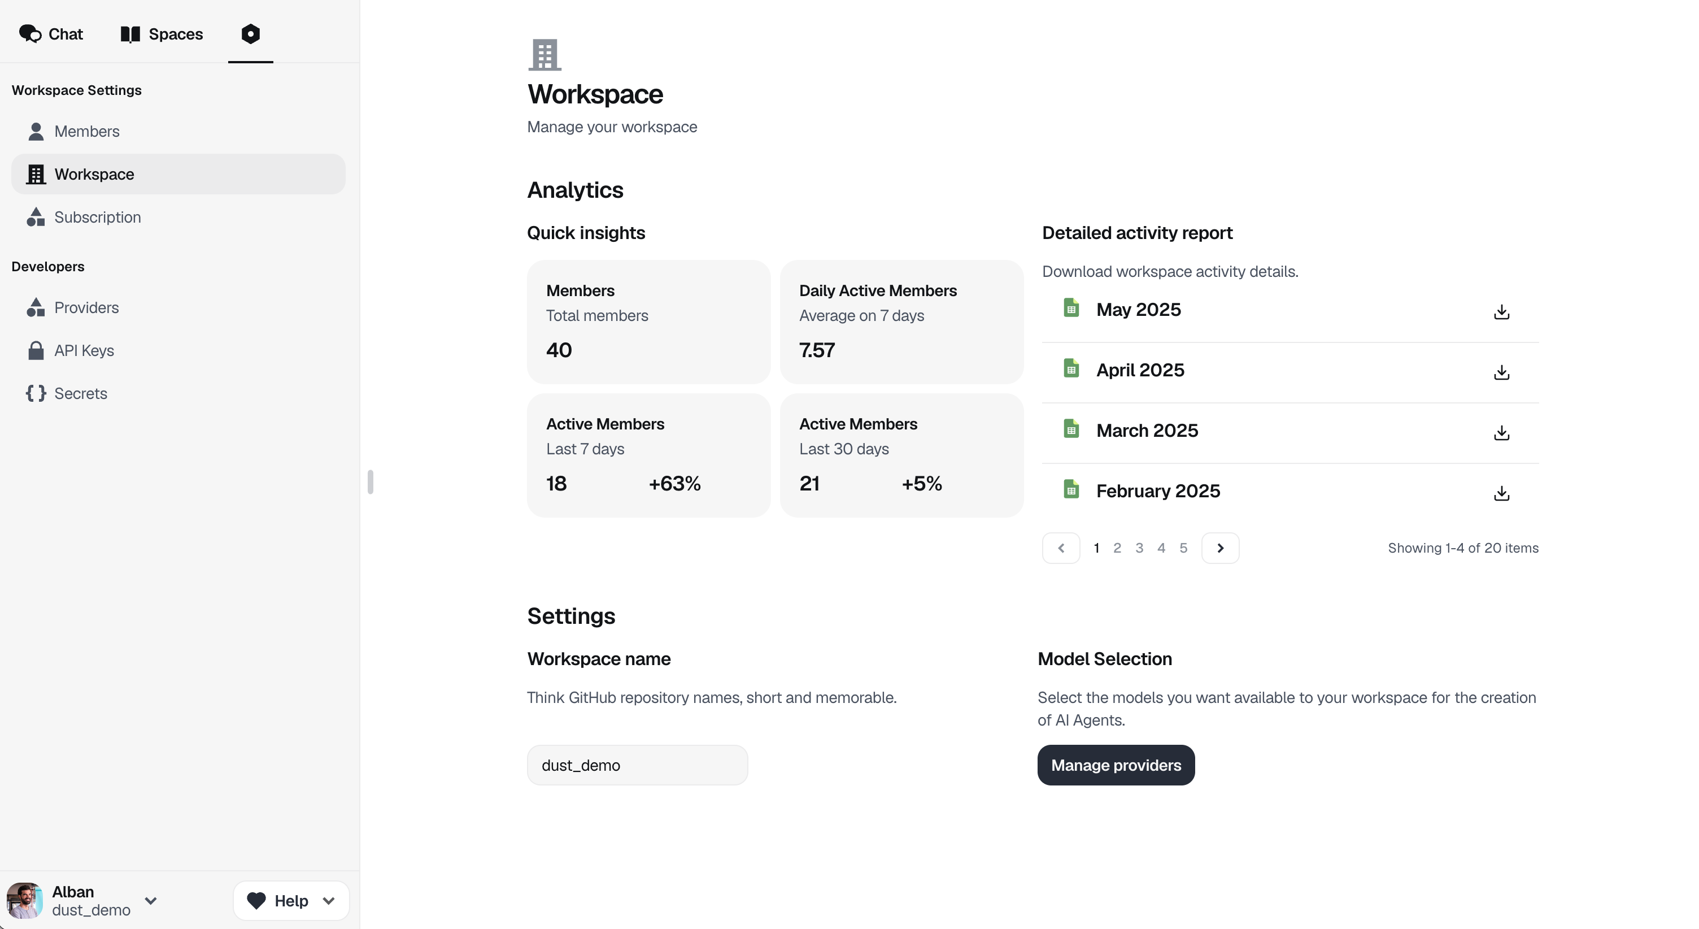
Task: Click the May 2025 spreadsheet icon
Action: [1071, 307]
